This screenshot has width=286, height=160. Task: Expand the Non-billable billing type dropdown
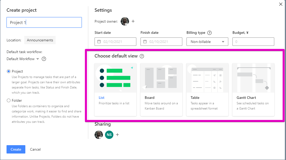point(207,42)
